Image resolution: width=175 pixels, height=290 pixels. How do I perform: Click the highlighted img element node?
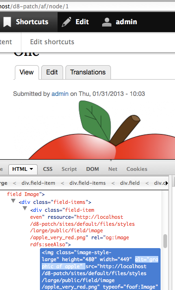[100, 270]
